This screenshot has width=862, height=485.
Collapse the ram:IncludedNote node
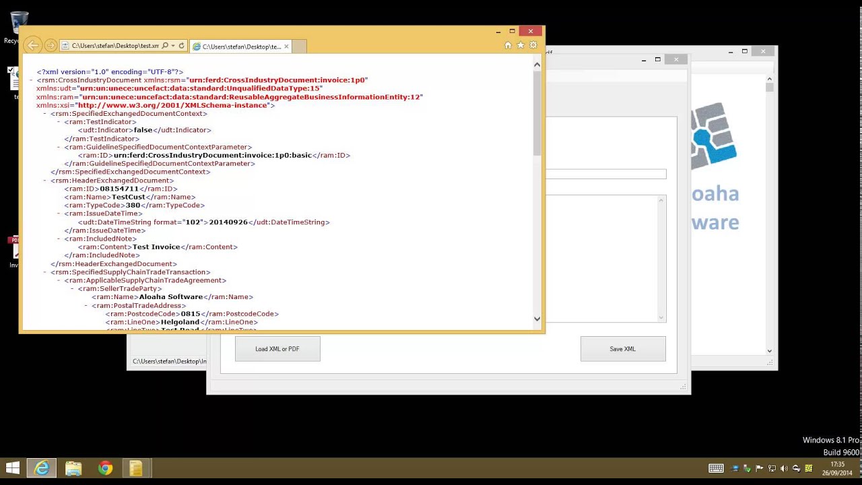(x=59, y=238)
